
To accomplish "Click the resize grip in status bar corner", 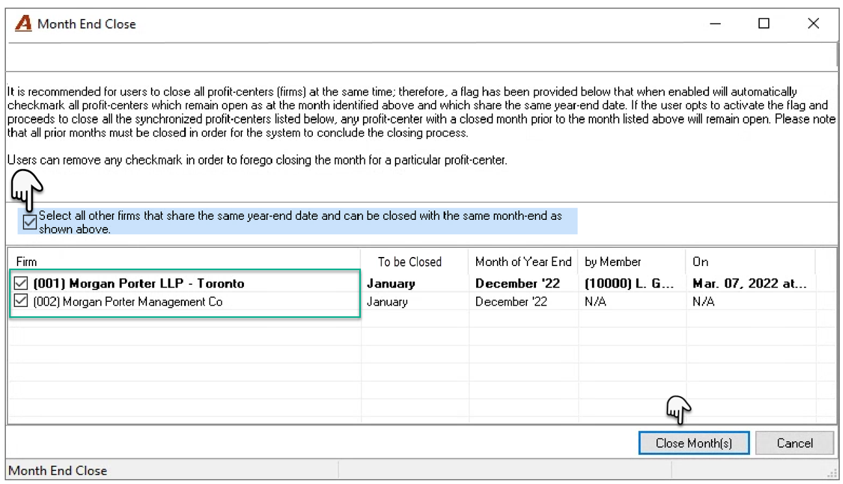I will click(x=831, y=473).
